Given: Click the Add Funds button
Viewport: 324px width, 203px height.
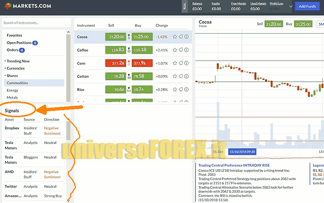Looking at the screenshot, I should tap(307, 6).
